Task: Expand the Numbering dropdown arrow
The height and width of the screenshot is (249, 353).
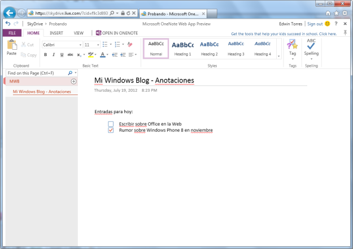Action: (123, 44)
